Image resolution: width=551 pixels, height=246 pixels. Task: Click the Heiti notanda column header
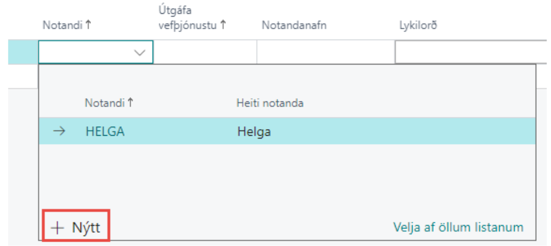coord(268,103)
